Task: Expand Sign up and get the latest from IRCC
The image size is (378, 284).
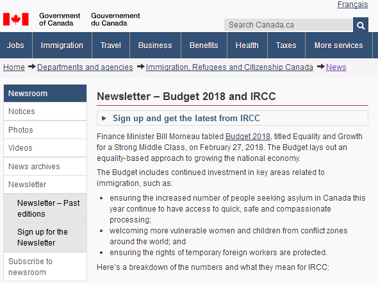Action: click(233, 118)
